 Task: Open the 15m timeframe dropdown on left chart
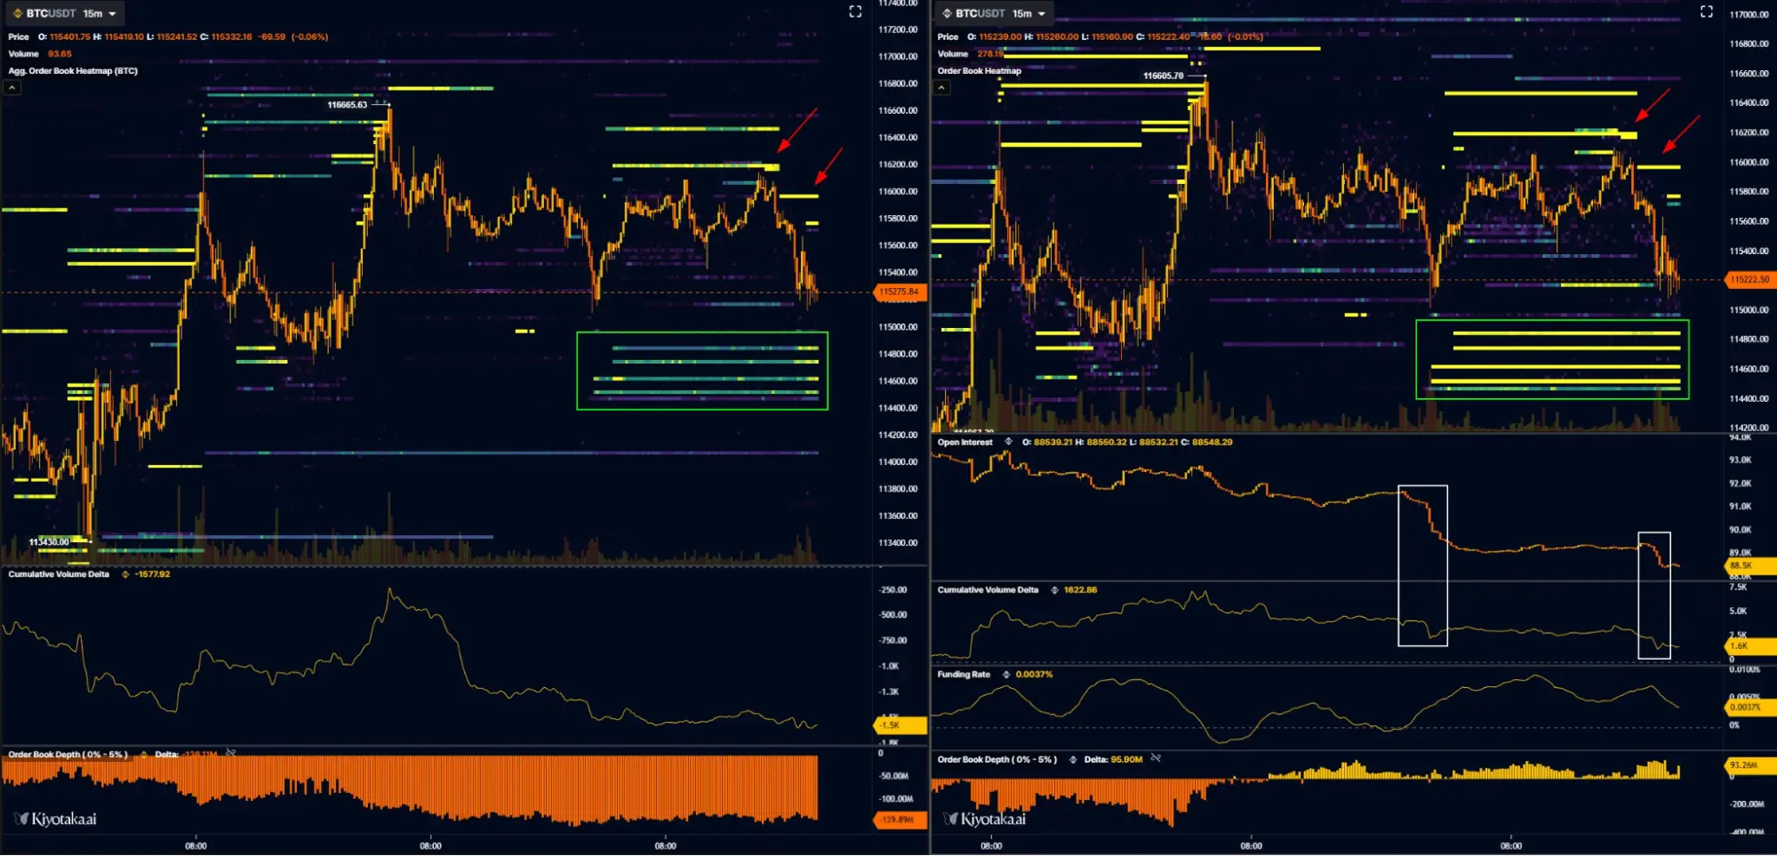93,13
